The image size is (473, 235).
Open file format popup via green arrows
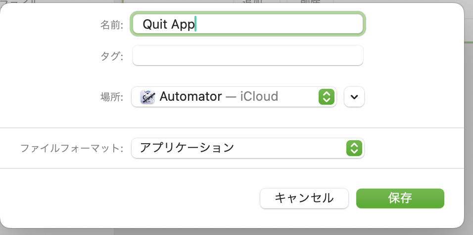[x=354, y=148]
